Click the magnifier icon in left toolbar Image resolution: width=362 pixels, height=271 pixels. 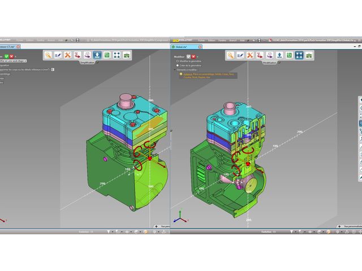tap(49, 55)
